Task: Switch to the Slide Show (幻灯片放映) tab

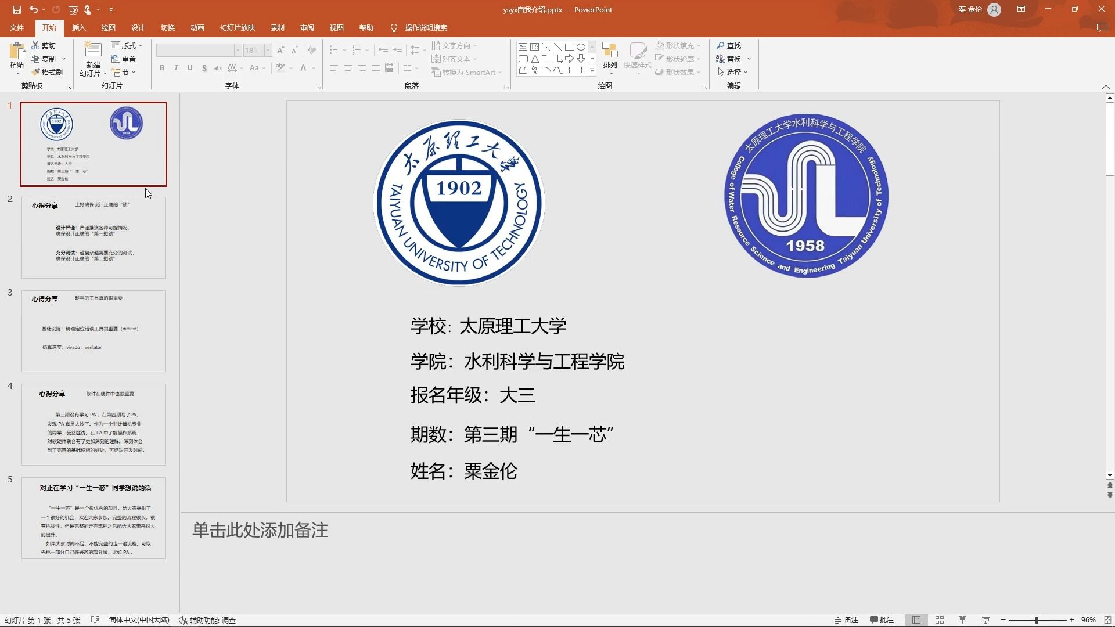Action: pos(237,28)
